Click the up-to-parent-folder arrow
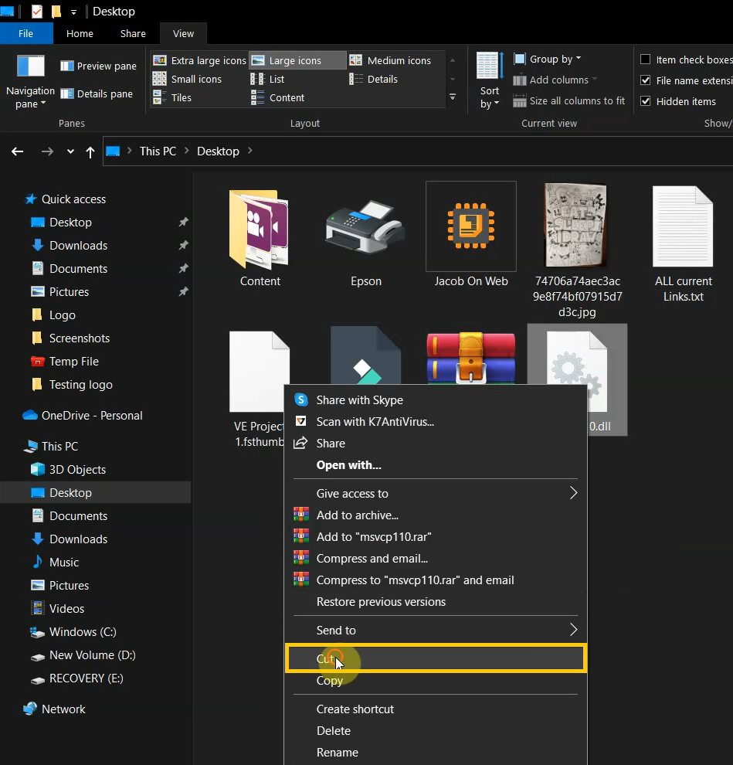Viewport: 733px width, 765px height. pyautogui.click(x=90, y=151)
